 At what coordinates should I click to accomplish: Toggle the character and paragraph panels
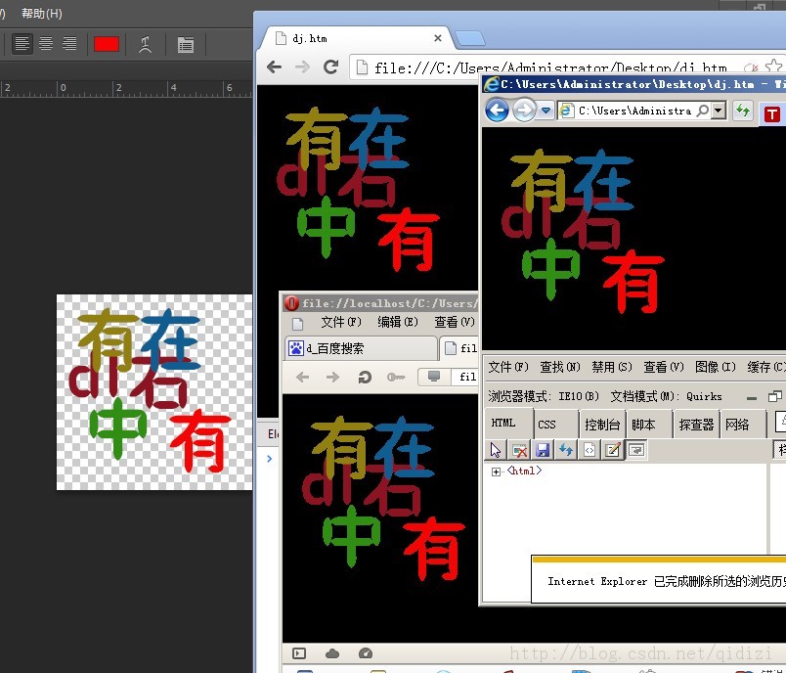tap(186, 45)
